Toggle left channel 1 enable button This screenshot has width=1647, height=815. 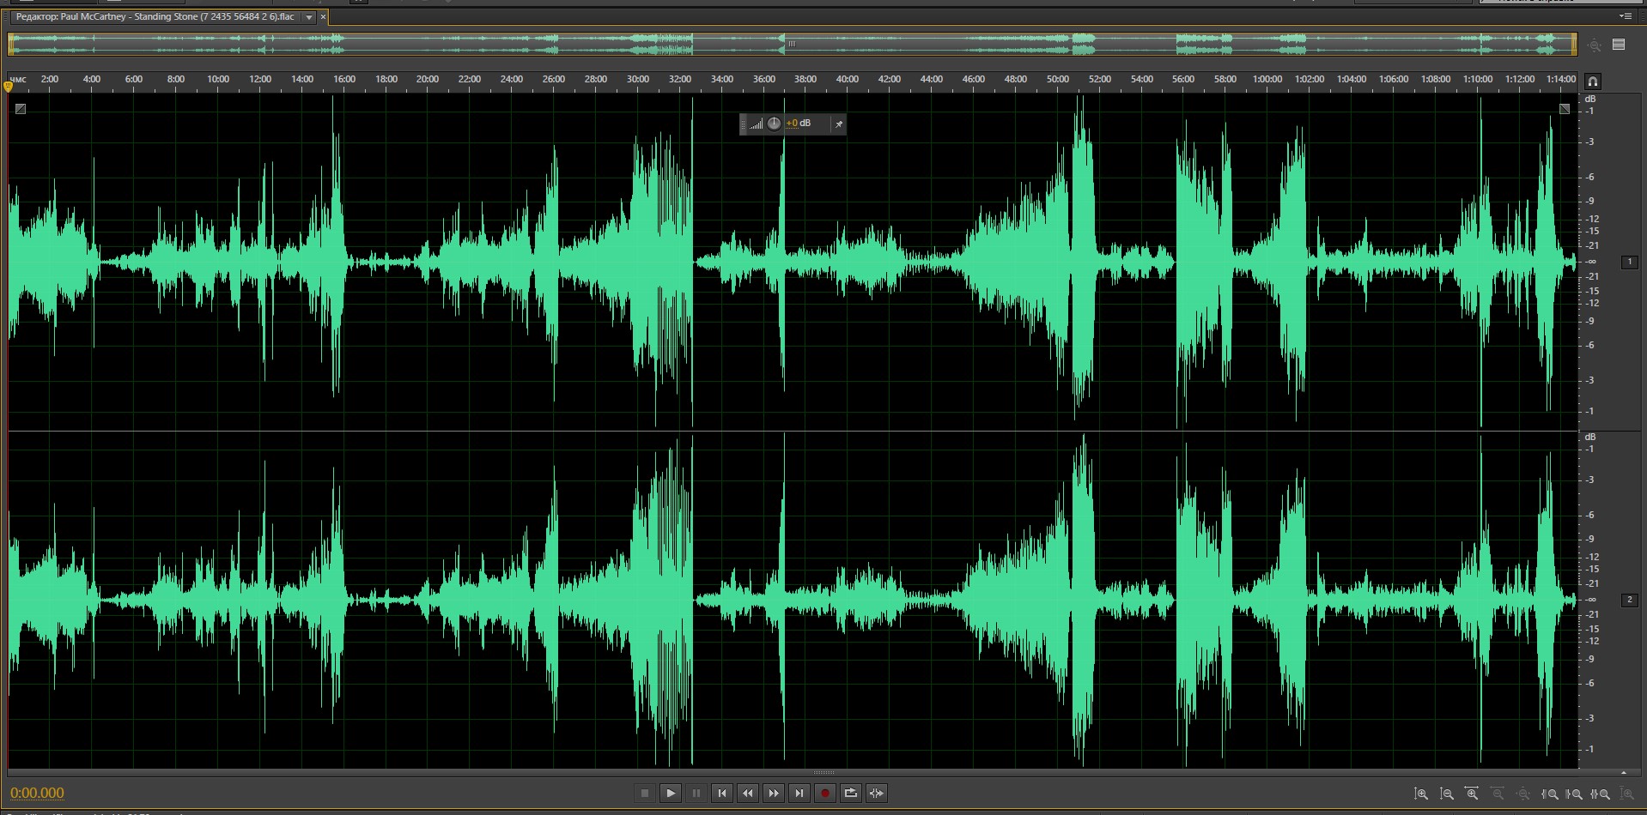(x=1629, y=263)
